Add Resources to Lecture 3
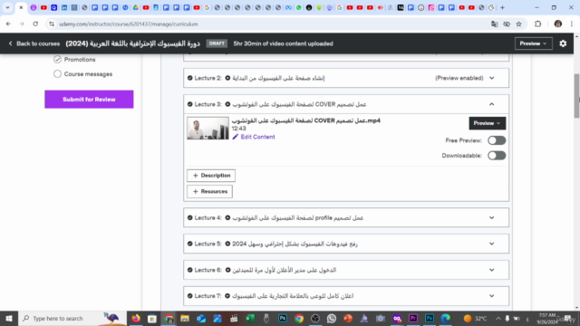 pyautogui.click(x=209, y=191)
